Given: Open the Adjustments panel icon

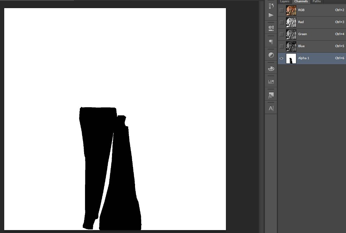Looking at the screenshot, I should pos(271,55).
